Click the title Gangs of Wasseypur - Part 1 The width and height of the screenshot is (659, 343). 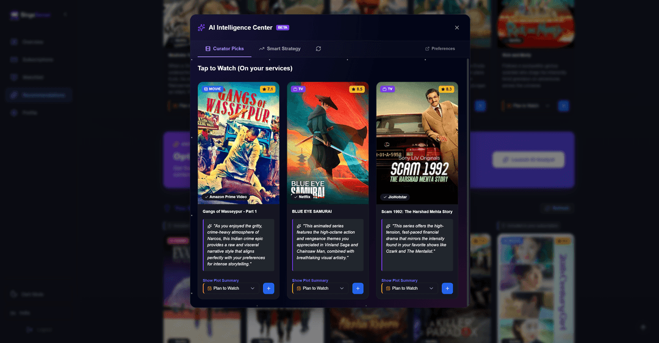229,211
